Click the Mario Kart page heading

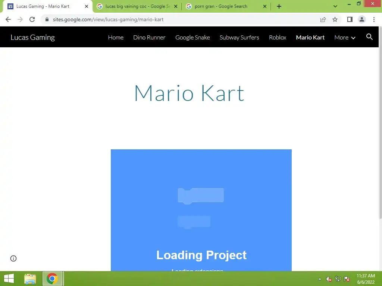(x=189, y=93)
